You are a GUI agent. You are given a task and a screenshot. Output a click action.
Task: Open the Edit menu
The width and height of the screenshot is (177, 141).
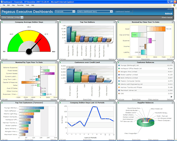coord(8,5)
